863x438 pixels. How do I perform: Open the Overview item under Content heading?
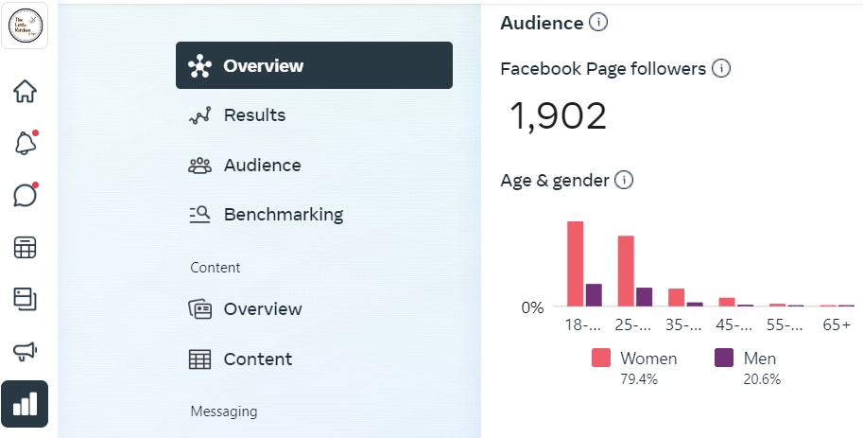click(262, 309)
